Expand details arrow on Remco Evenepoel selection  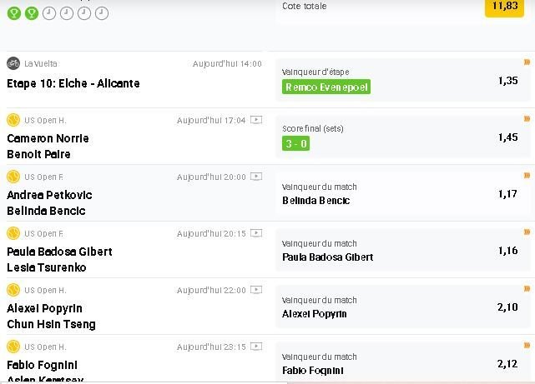[527, 62]
